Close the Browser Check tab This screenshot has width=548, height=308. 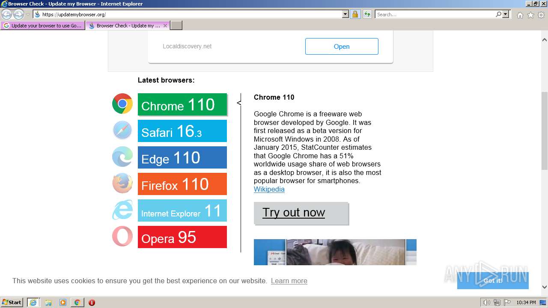click(x=165, y=26)
